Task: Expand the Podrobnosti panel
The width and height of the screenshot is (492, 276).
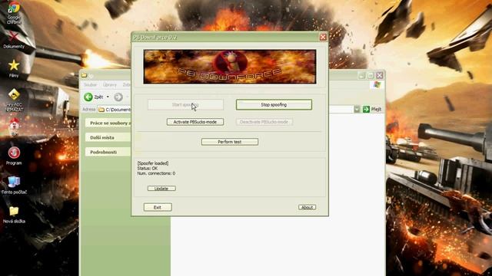Action: click(109, 152)
